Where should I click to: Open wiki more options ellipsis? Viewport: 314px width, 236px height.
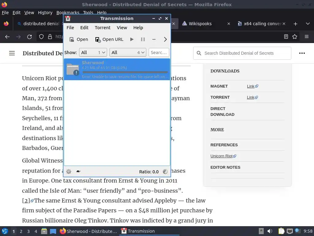(x=302, y=53)
